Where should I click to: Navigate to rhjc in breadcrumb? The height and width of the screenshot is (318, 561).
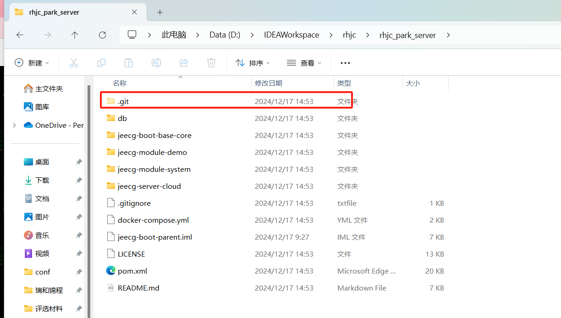tap(349, 35)
